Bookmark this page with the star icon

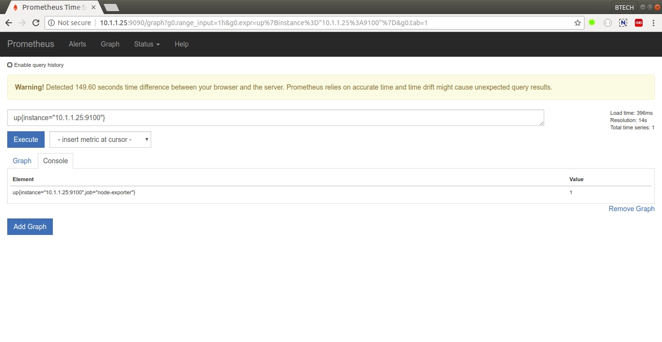pos(578,23)
